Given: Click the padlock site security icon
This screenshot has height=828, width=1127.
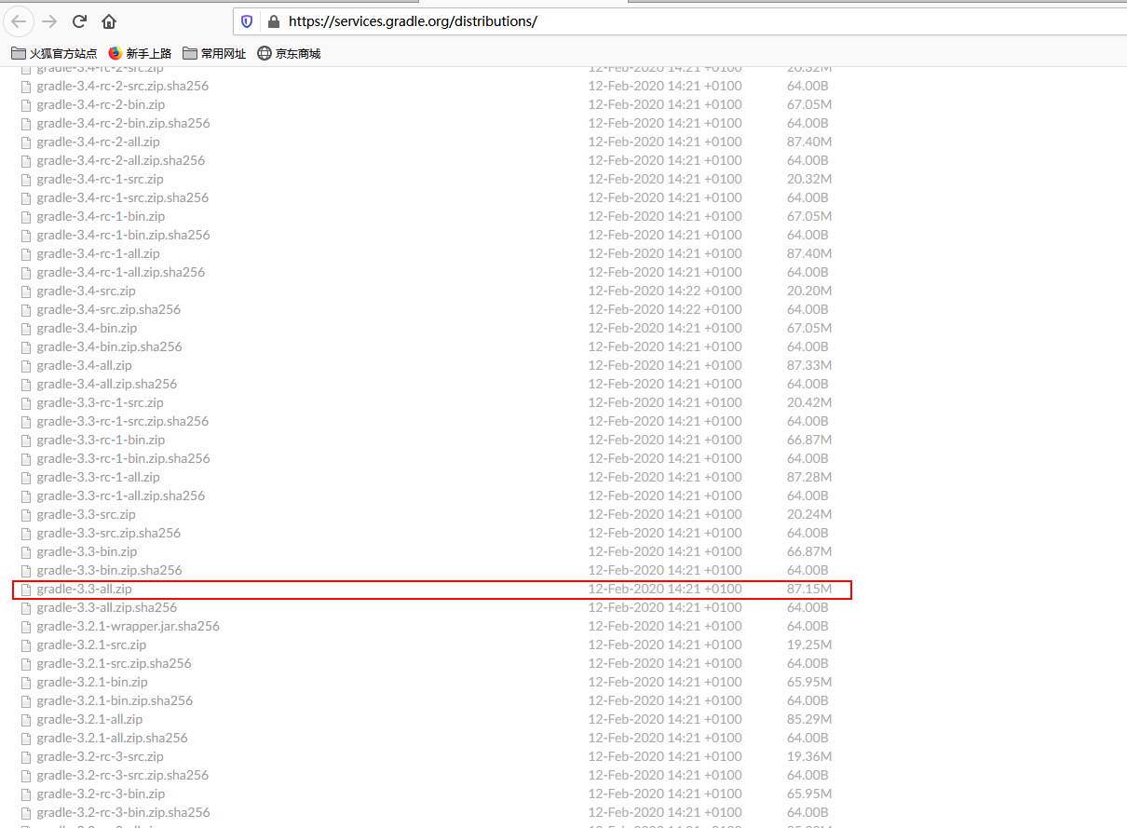Looking at the screenshot, I should point(273,20).
